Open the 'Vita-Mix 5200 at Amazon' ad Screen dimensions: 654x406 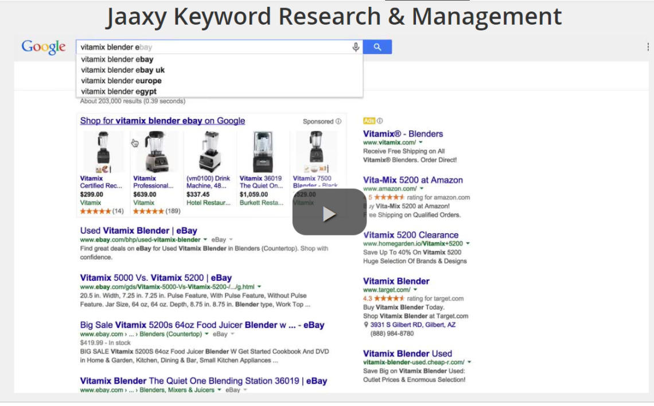pyautogui.click(x=412, y=180)
